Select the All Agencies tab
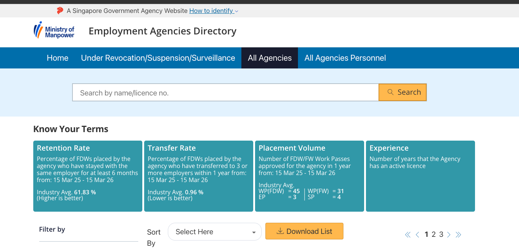Screen dimensions: 519x252 (269, 58)
